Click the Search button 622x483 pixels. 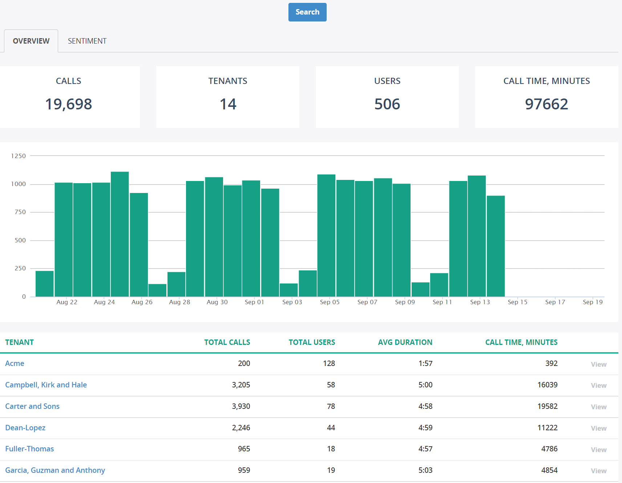tap(307, 12)
